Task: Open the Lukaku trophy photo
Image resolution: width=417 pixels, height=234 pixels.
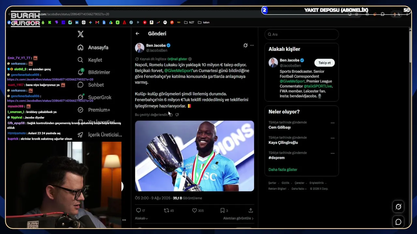Action: [x=194, y=156]
